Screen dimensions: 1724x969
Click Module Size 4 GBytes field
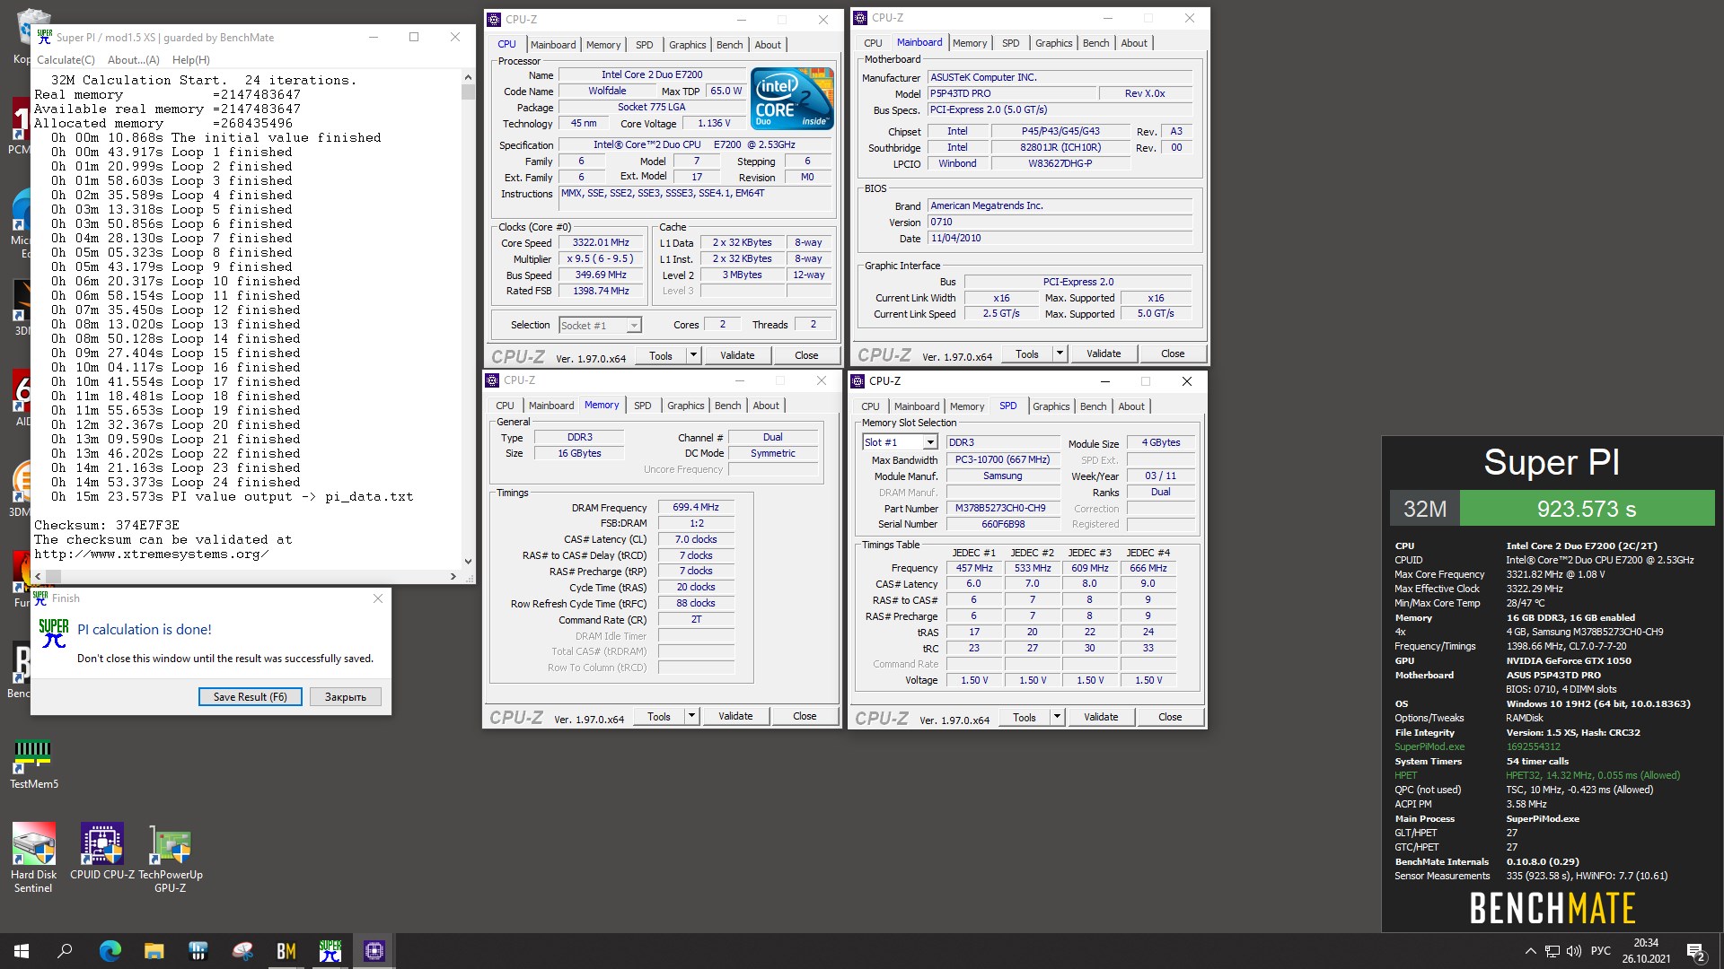pos(1160,442)
